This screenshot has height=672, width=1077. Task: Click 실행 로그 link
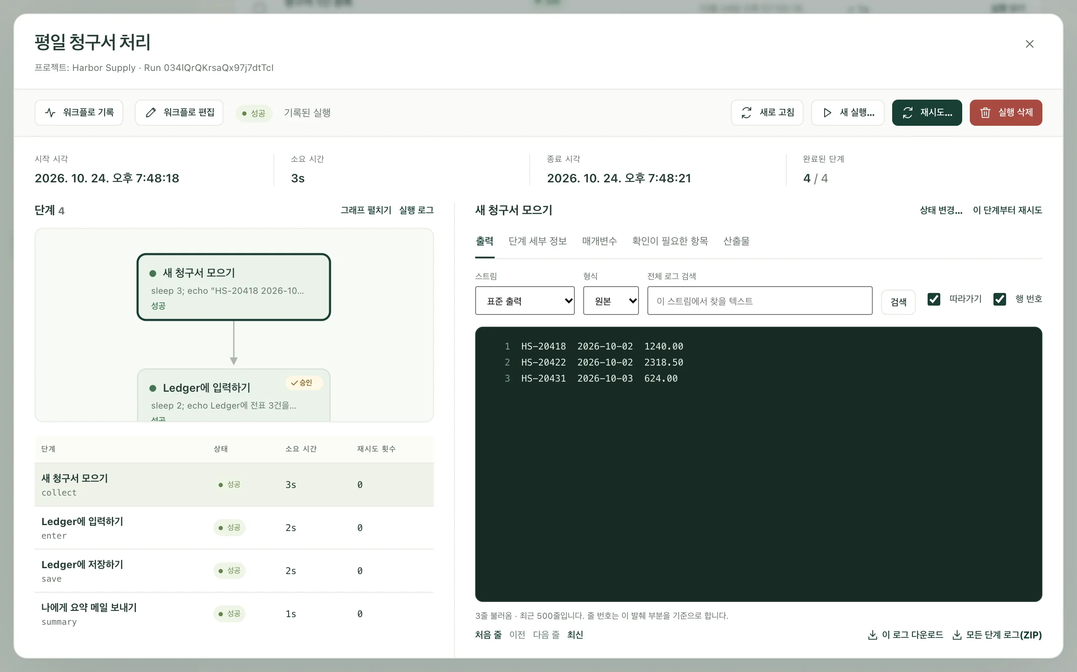tap(416, 210)
